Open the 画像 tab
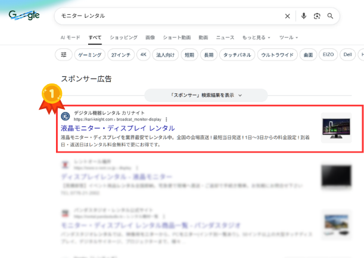 point(150,38)
